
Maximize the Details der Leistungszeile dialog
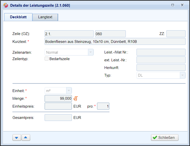[173, 5]
